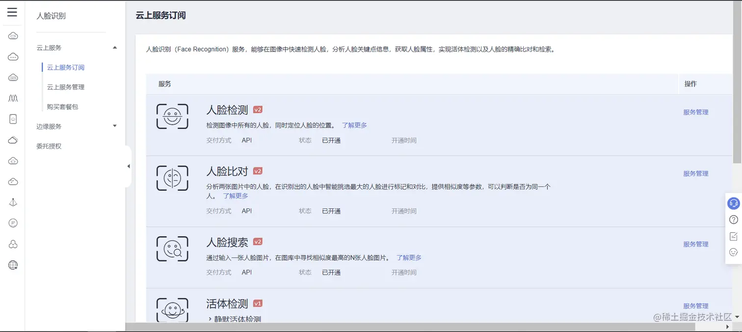This screenshot has width=742, height=332.
Task: Click 已开通 status in 人脸比对 row
Action: (331, 211)
